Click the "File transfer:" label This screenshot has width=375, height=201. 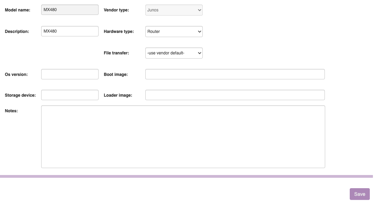pyautogui.click(x=116, y=53)
